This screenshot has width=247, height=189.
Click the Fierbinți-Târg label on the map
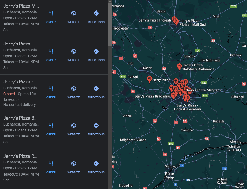[210, 60]
